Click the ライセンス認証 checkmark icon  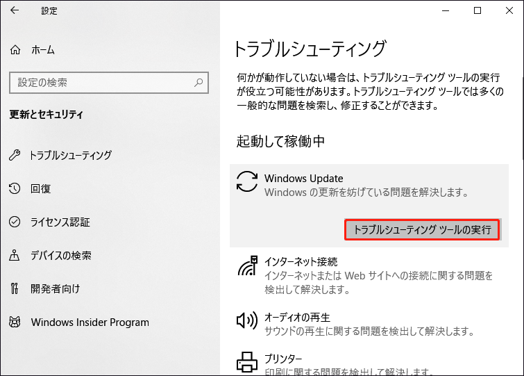click(x=15, y=222)
